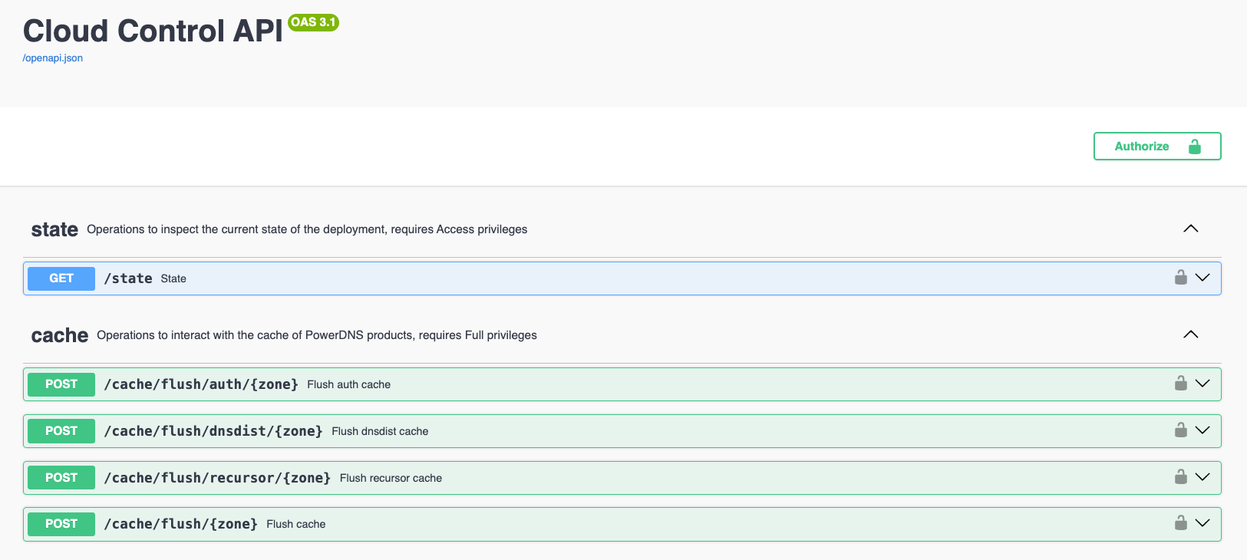This screenshot has height=560, width=1247.
Task: Click lock icon on /cache/flush/dnsdist/{zone} row
Action: tap(1180, 430)
